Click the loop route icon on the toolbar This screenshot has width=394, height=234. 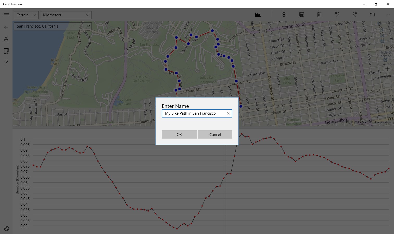372,15
